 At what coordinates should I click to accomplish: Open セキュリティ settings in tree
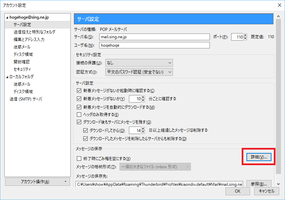(x=22, y=69)
